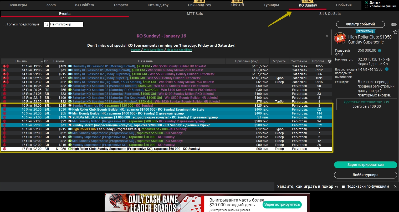This screenshot has width=399, height=212.
Task: Switch to the Zoom tab
Action: [51, 5]
